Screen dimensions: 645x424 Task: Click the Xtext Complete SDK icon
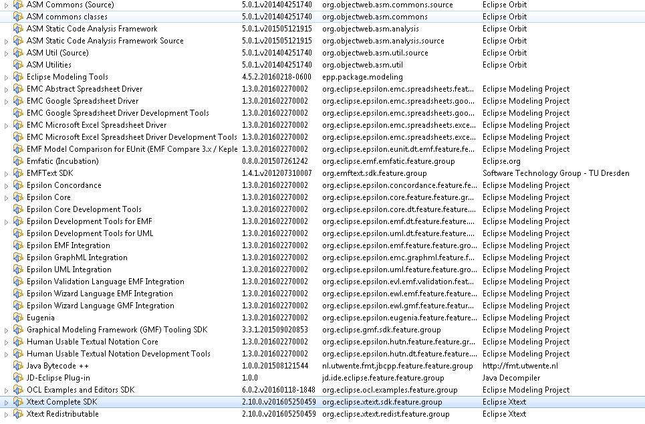(x=18, y=402)
